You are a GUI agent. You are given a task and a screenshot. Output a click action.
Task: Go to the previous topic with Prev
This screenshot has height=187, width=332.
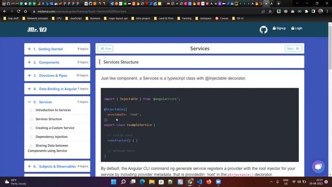click(x=105, y=48)
